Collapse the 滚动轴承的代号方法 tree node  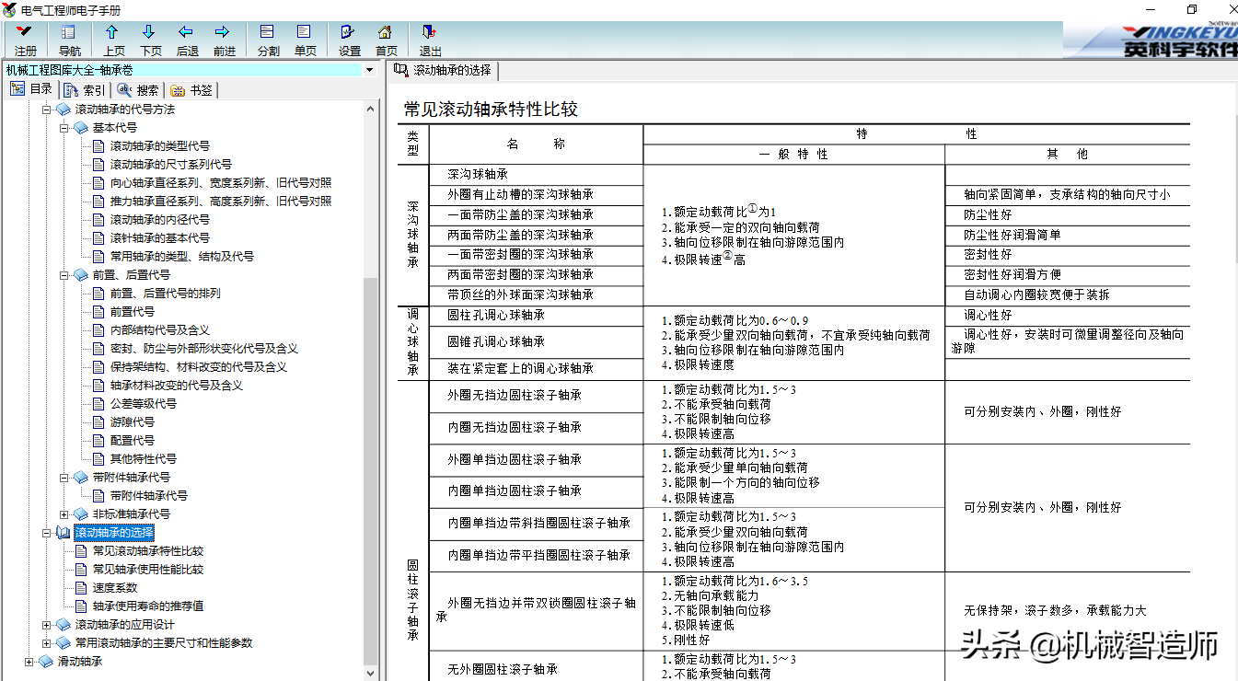pyautogui.click(x=46, y=110)
